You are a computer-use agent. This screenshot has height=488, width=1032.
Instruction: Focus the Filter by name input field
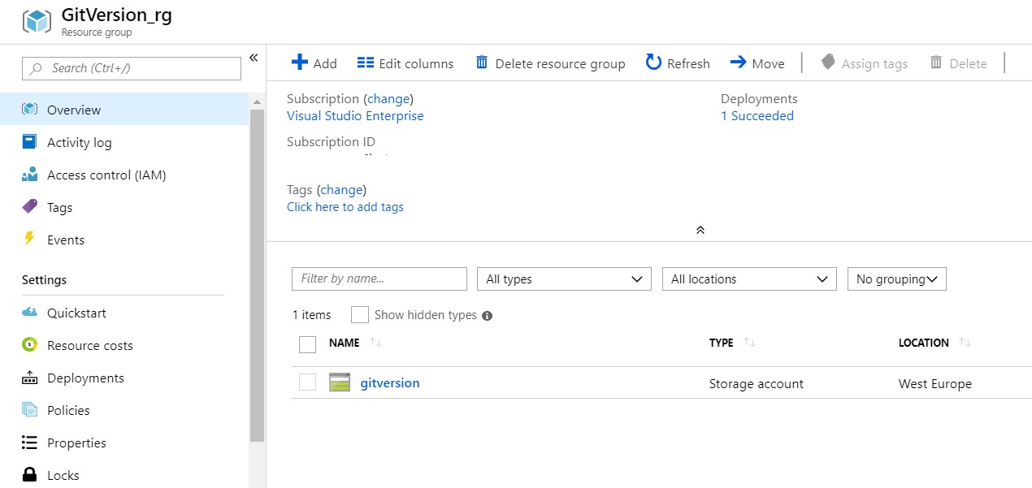[x=379, y=279]
